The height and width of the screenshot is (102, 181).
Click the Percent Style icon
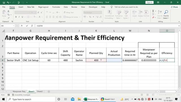pos(90,17)
